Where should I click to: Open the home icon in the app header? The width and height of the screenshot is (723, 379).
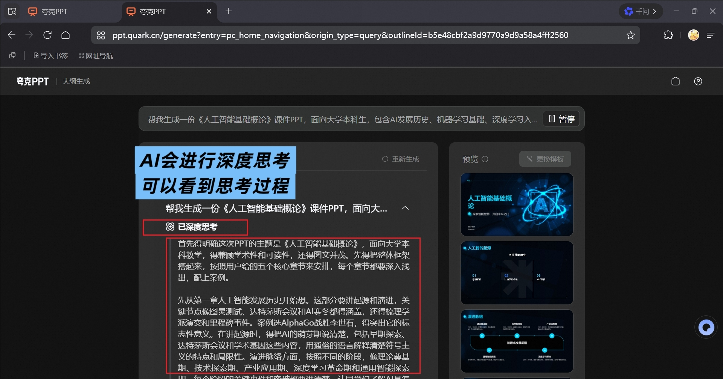[676, 81]
